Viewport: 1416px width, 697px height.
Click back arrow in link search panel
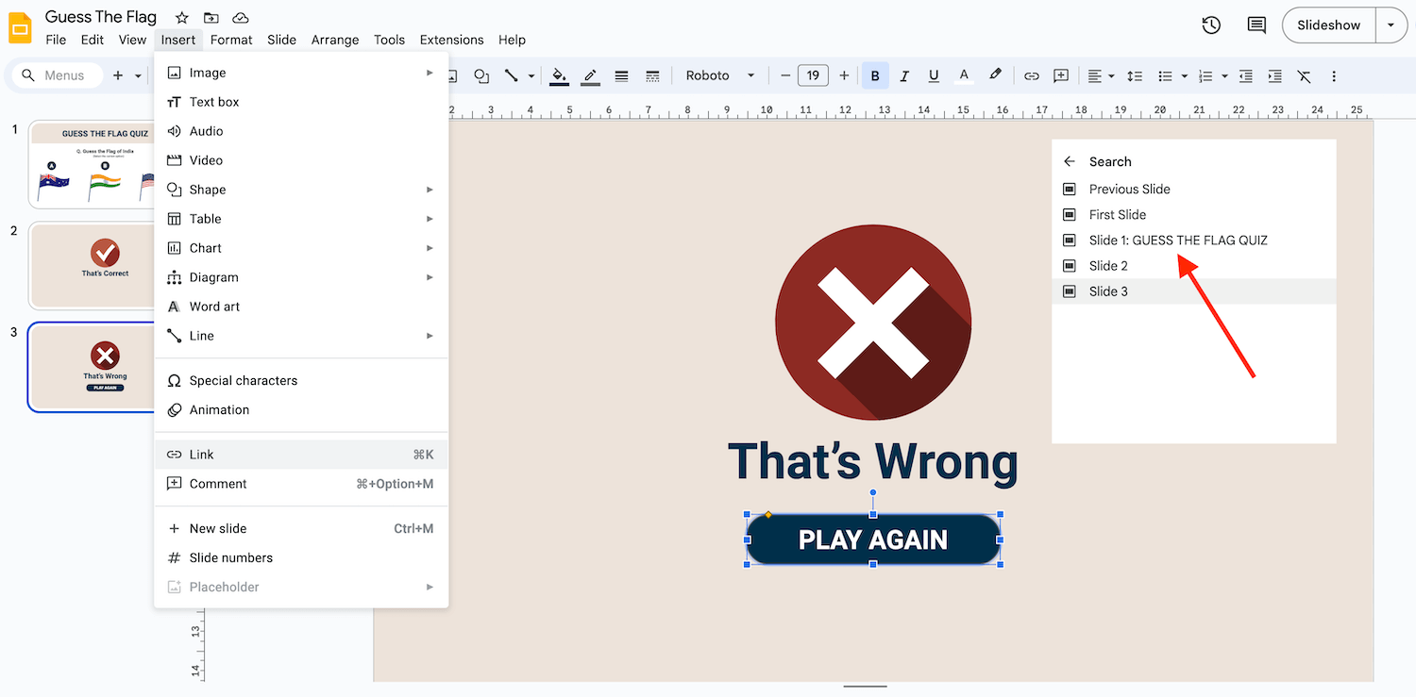(x=1070, y=161)
